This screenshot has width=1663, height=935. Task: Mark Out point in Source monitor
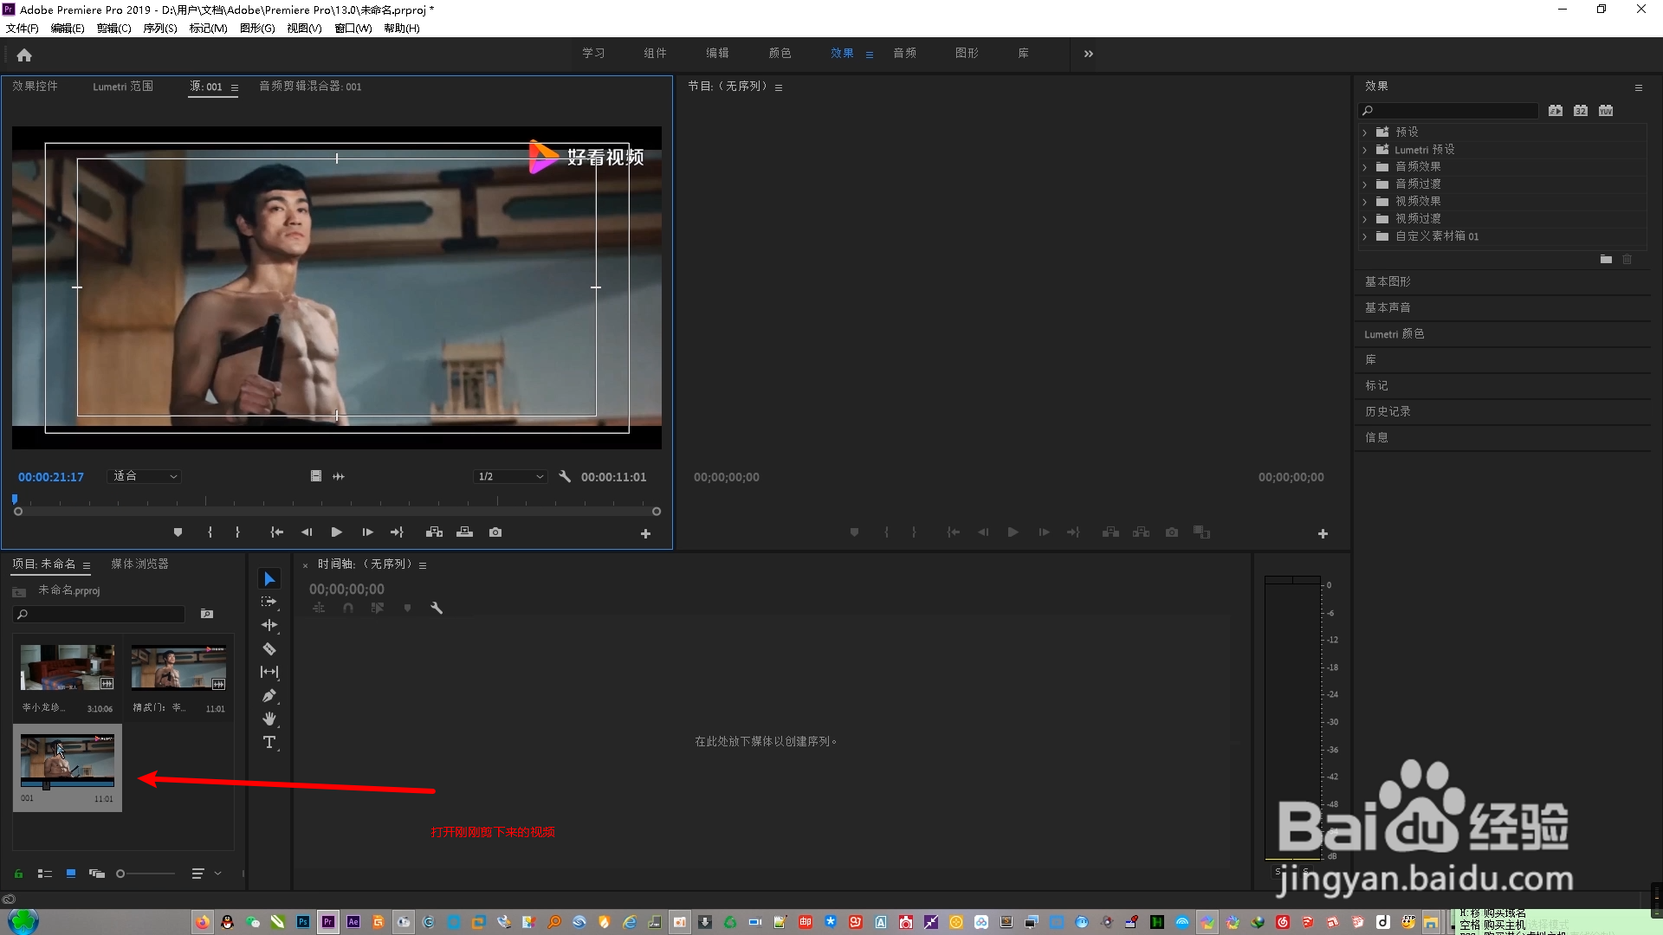point(237,532)
